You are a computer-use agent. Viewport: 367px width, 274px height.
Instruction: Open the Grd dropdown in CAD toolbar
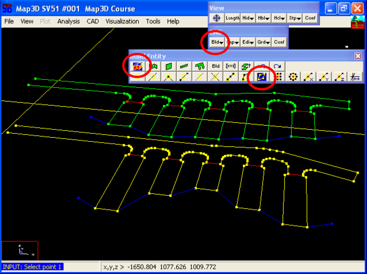[263, 42]
